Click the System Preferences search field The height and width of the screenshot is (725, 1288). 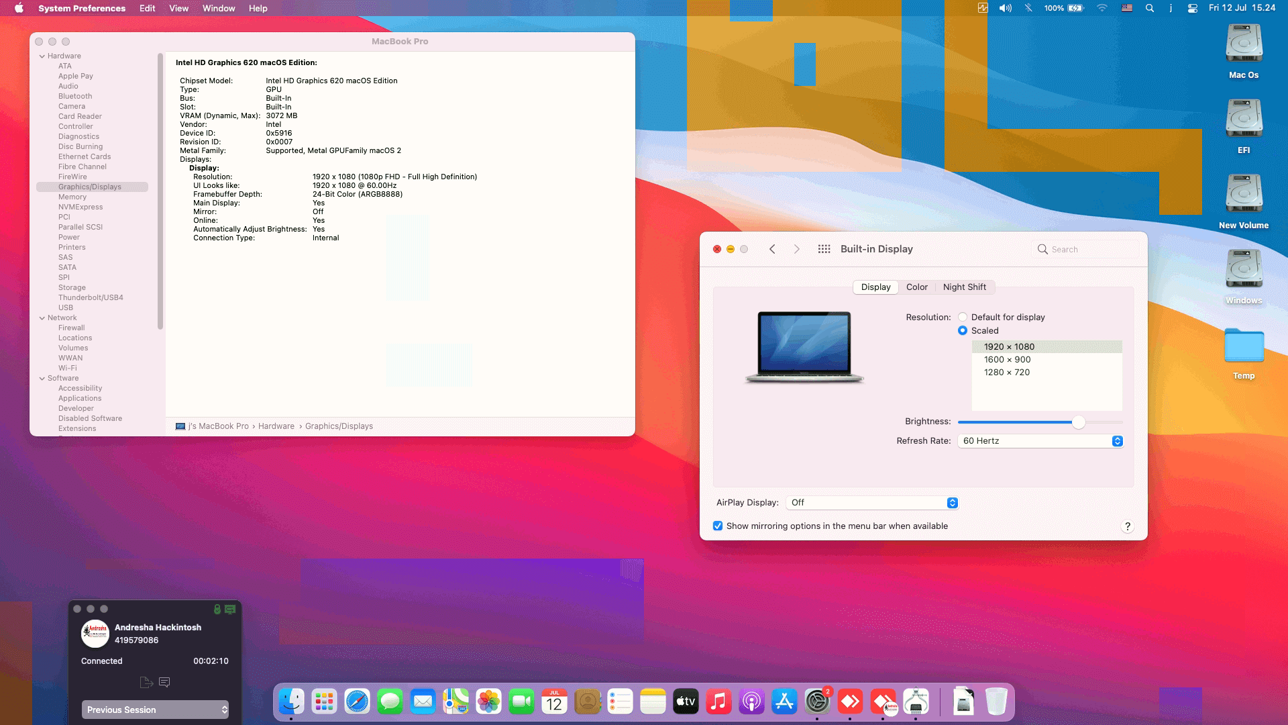tap(1085, 249)
